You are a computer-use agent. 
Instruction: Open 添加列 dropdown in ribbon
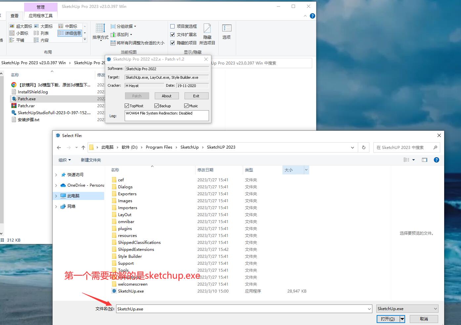coord(121,34)
